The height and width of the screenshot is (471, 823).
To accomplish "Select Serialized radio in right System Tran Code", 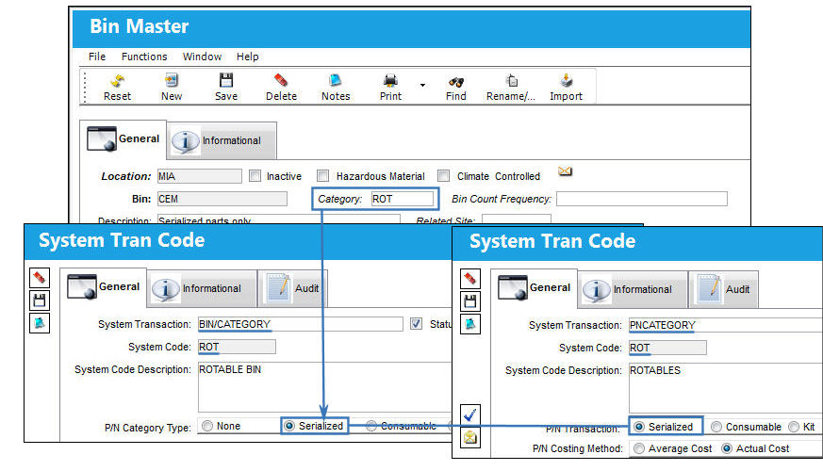I will pyautogui.click(x=639, y=427).
